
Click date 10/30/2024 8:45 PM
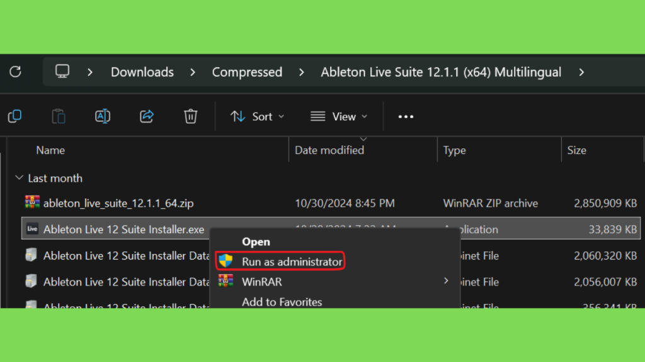coord(345,203)
